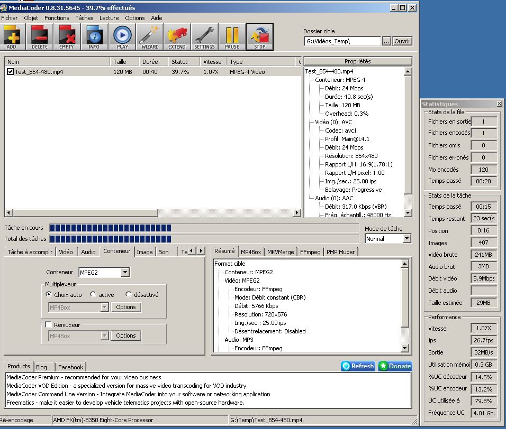Enable the Remuxeur checkbox
The image size is (506, 429).
(x=49, y=325)
